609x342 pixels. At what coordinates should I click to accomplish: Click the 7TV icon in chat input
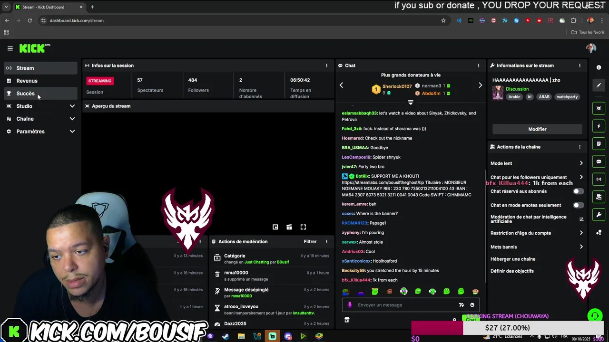click(x=461, y=305)
